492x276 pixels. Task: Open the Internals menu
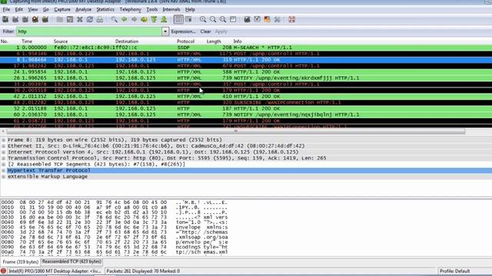pyautogui.click(x=171, y=9)
